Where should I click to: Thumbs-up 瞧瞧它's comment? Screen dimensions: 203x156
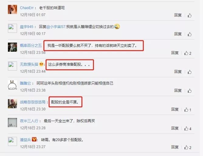[x=190, y=91]
